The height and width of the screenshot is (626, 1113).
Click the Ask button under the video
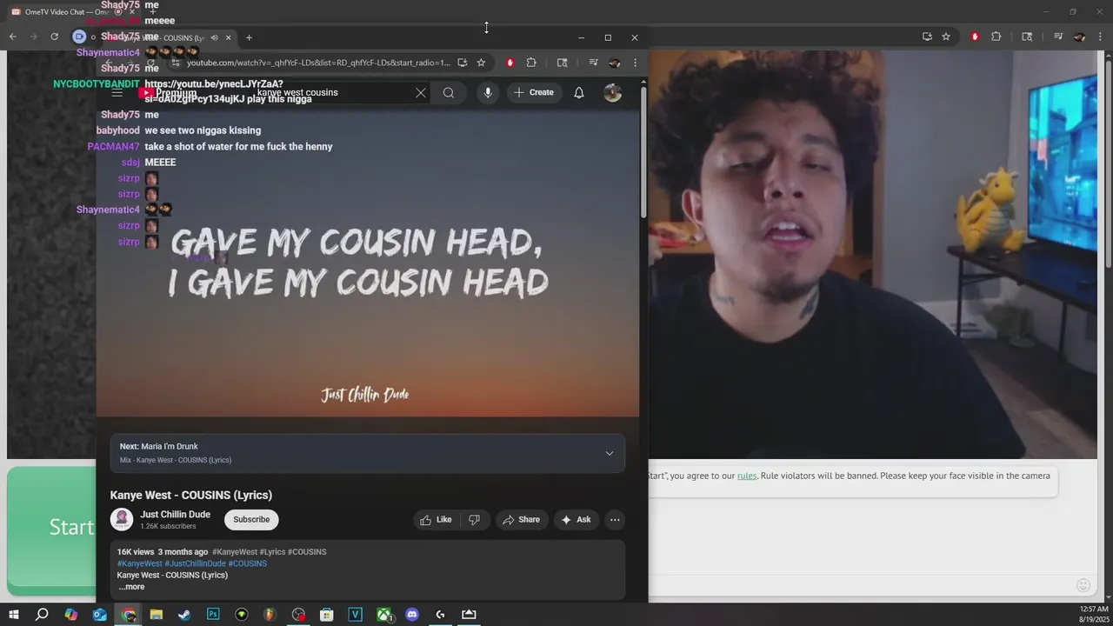pos(576,520)
